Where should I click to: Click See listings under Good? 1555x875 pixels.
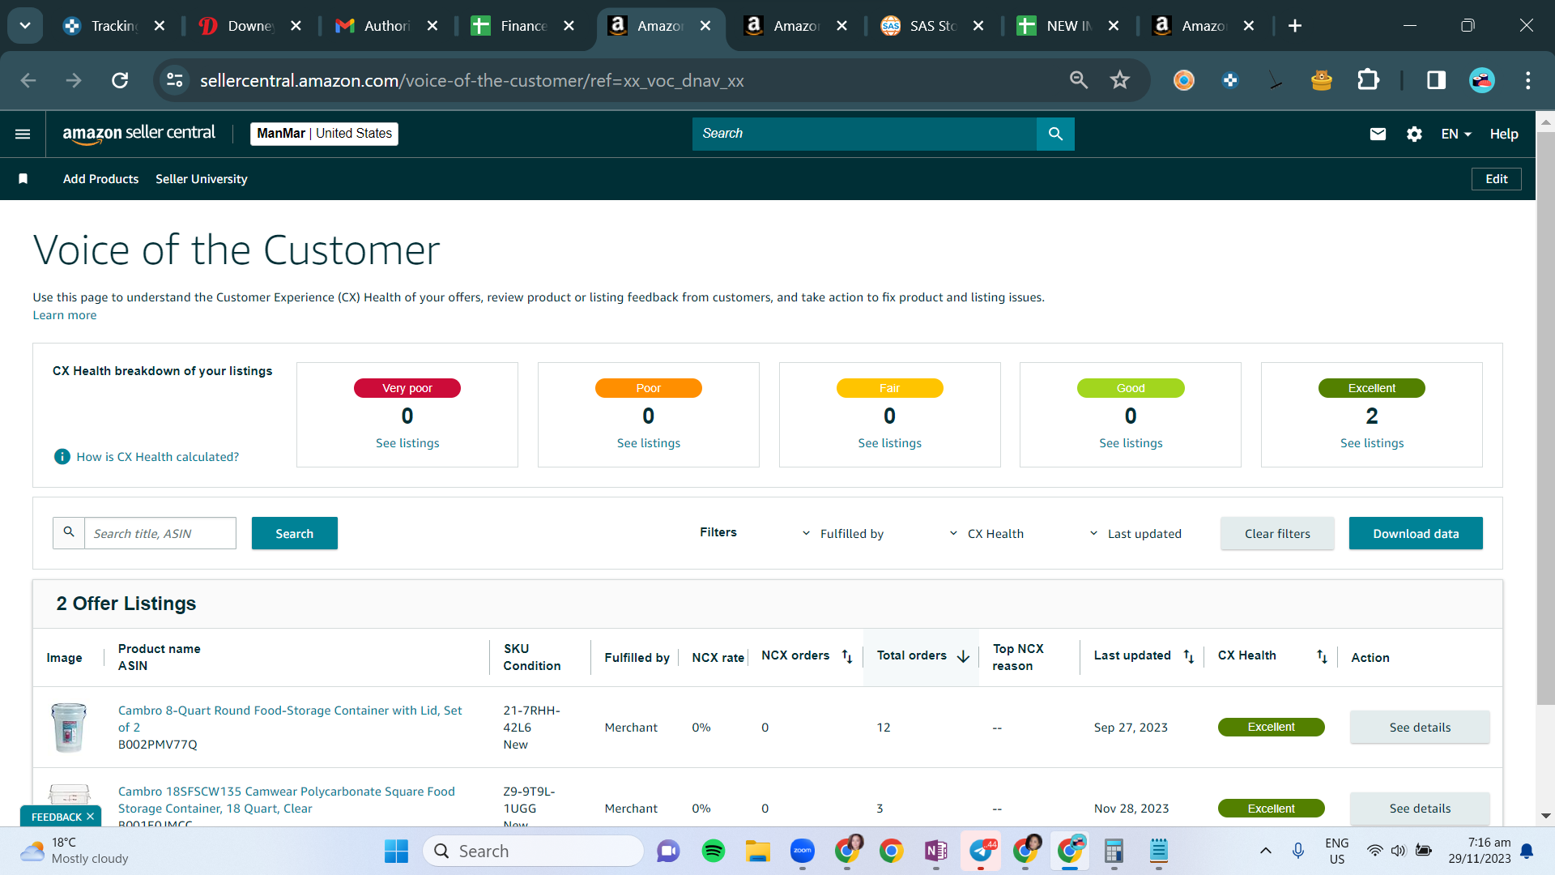pos(1131,443)
